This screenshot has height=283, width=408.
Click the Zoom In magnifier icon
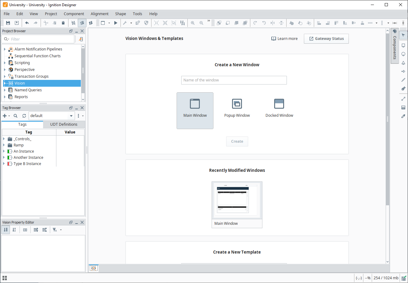pos(193,23)
